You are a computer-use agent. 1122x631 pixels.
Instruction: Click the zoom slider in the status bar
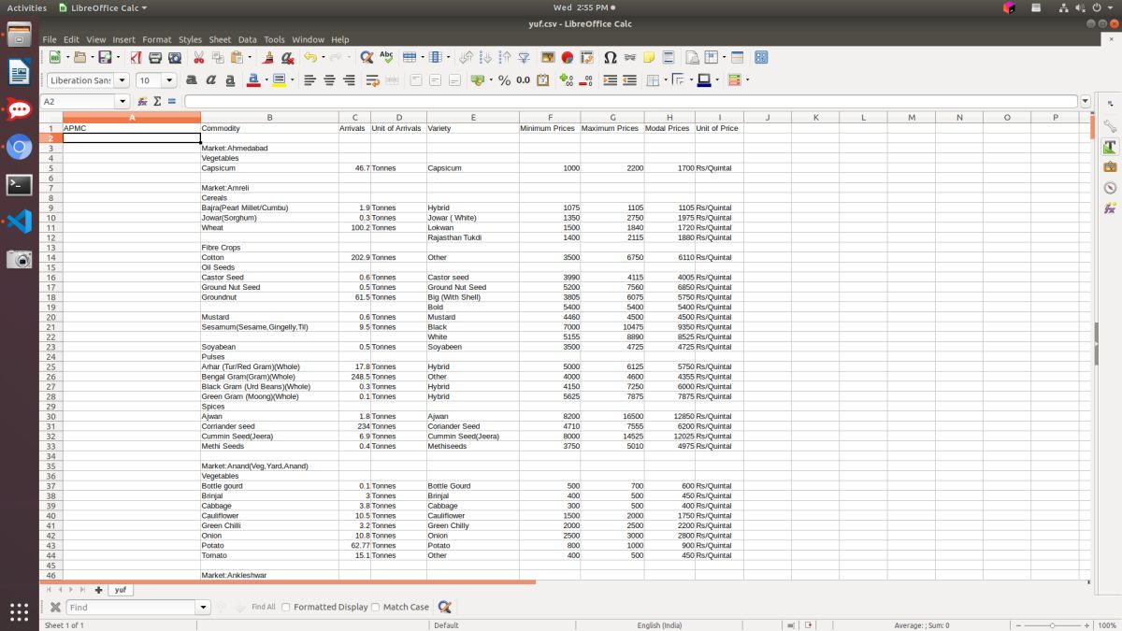[1052, 625]
